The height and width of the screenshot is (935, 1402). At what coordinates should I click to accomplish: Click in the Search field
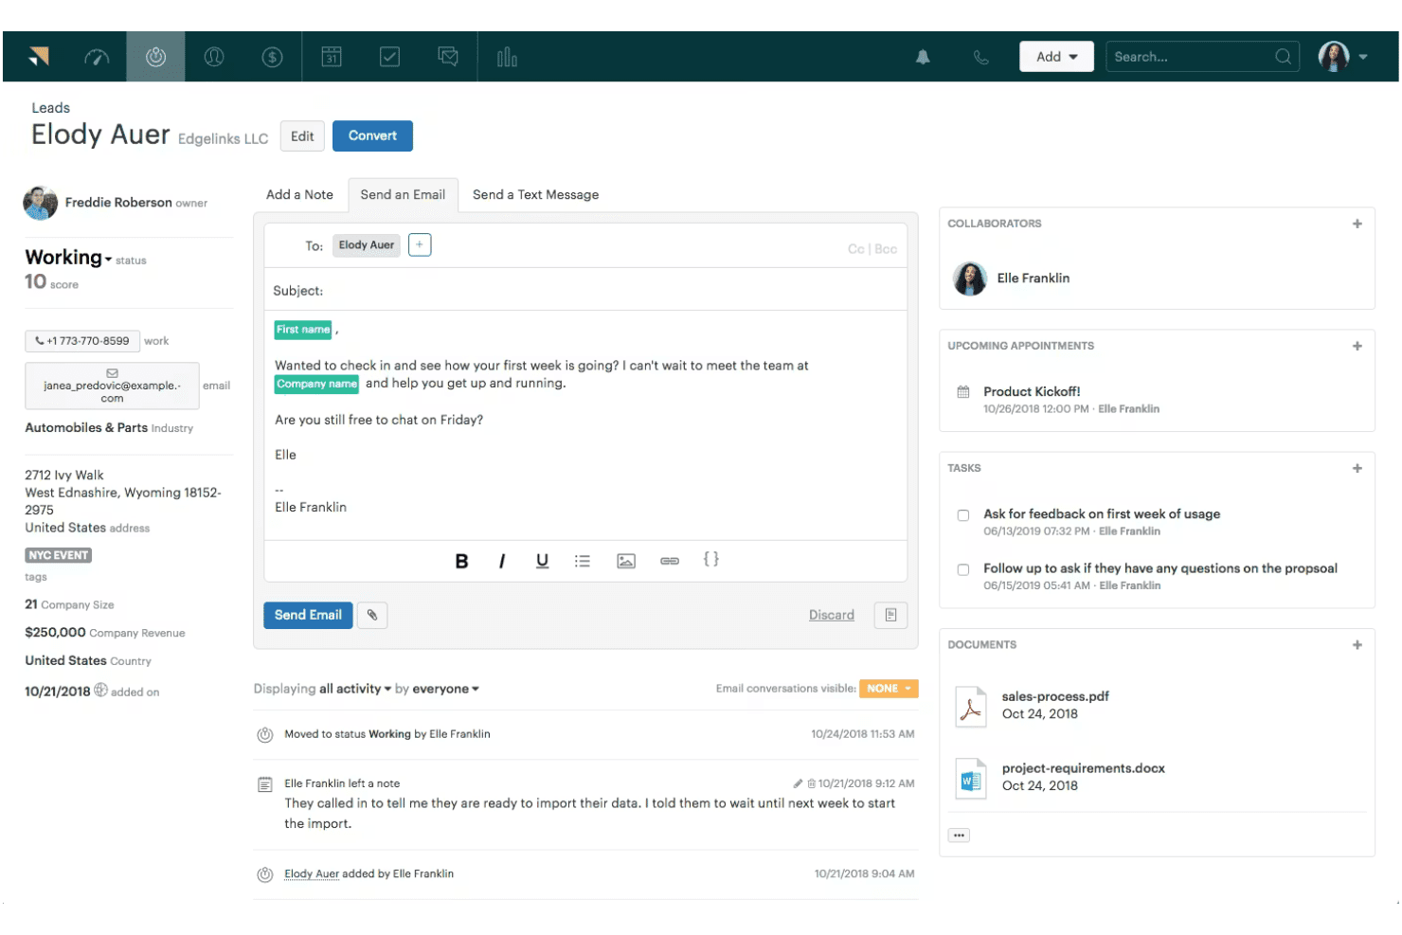(x=1202, y=57)
